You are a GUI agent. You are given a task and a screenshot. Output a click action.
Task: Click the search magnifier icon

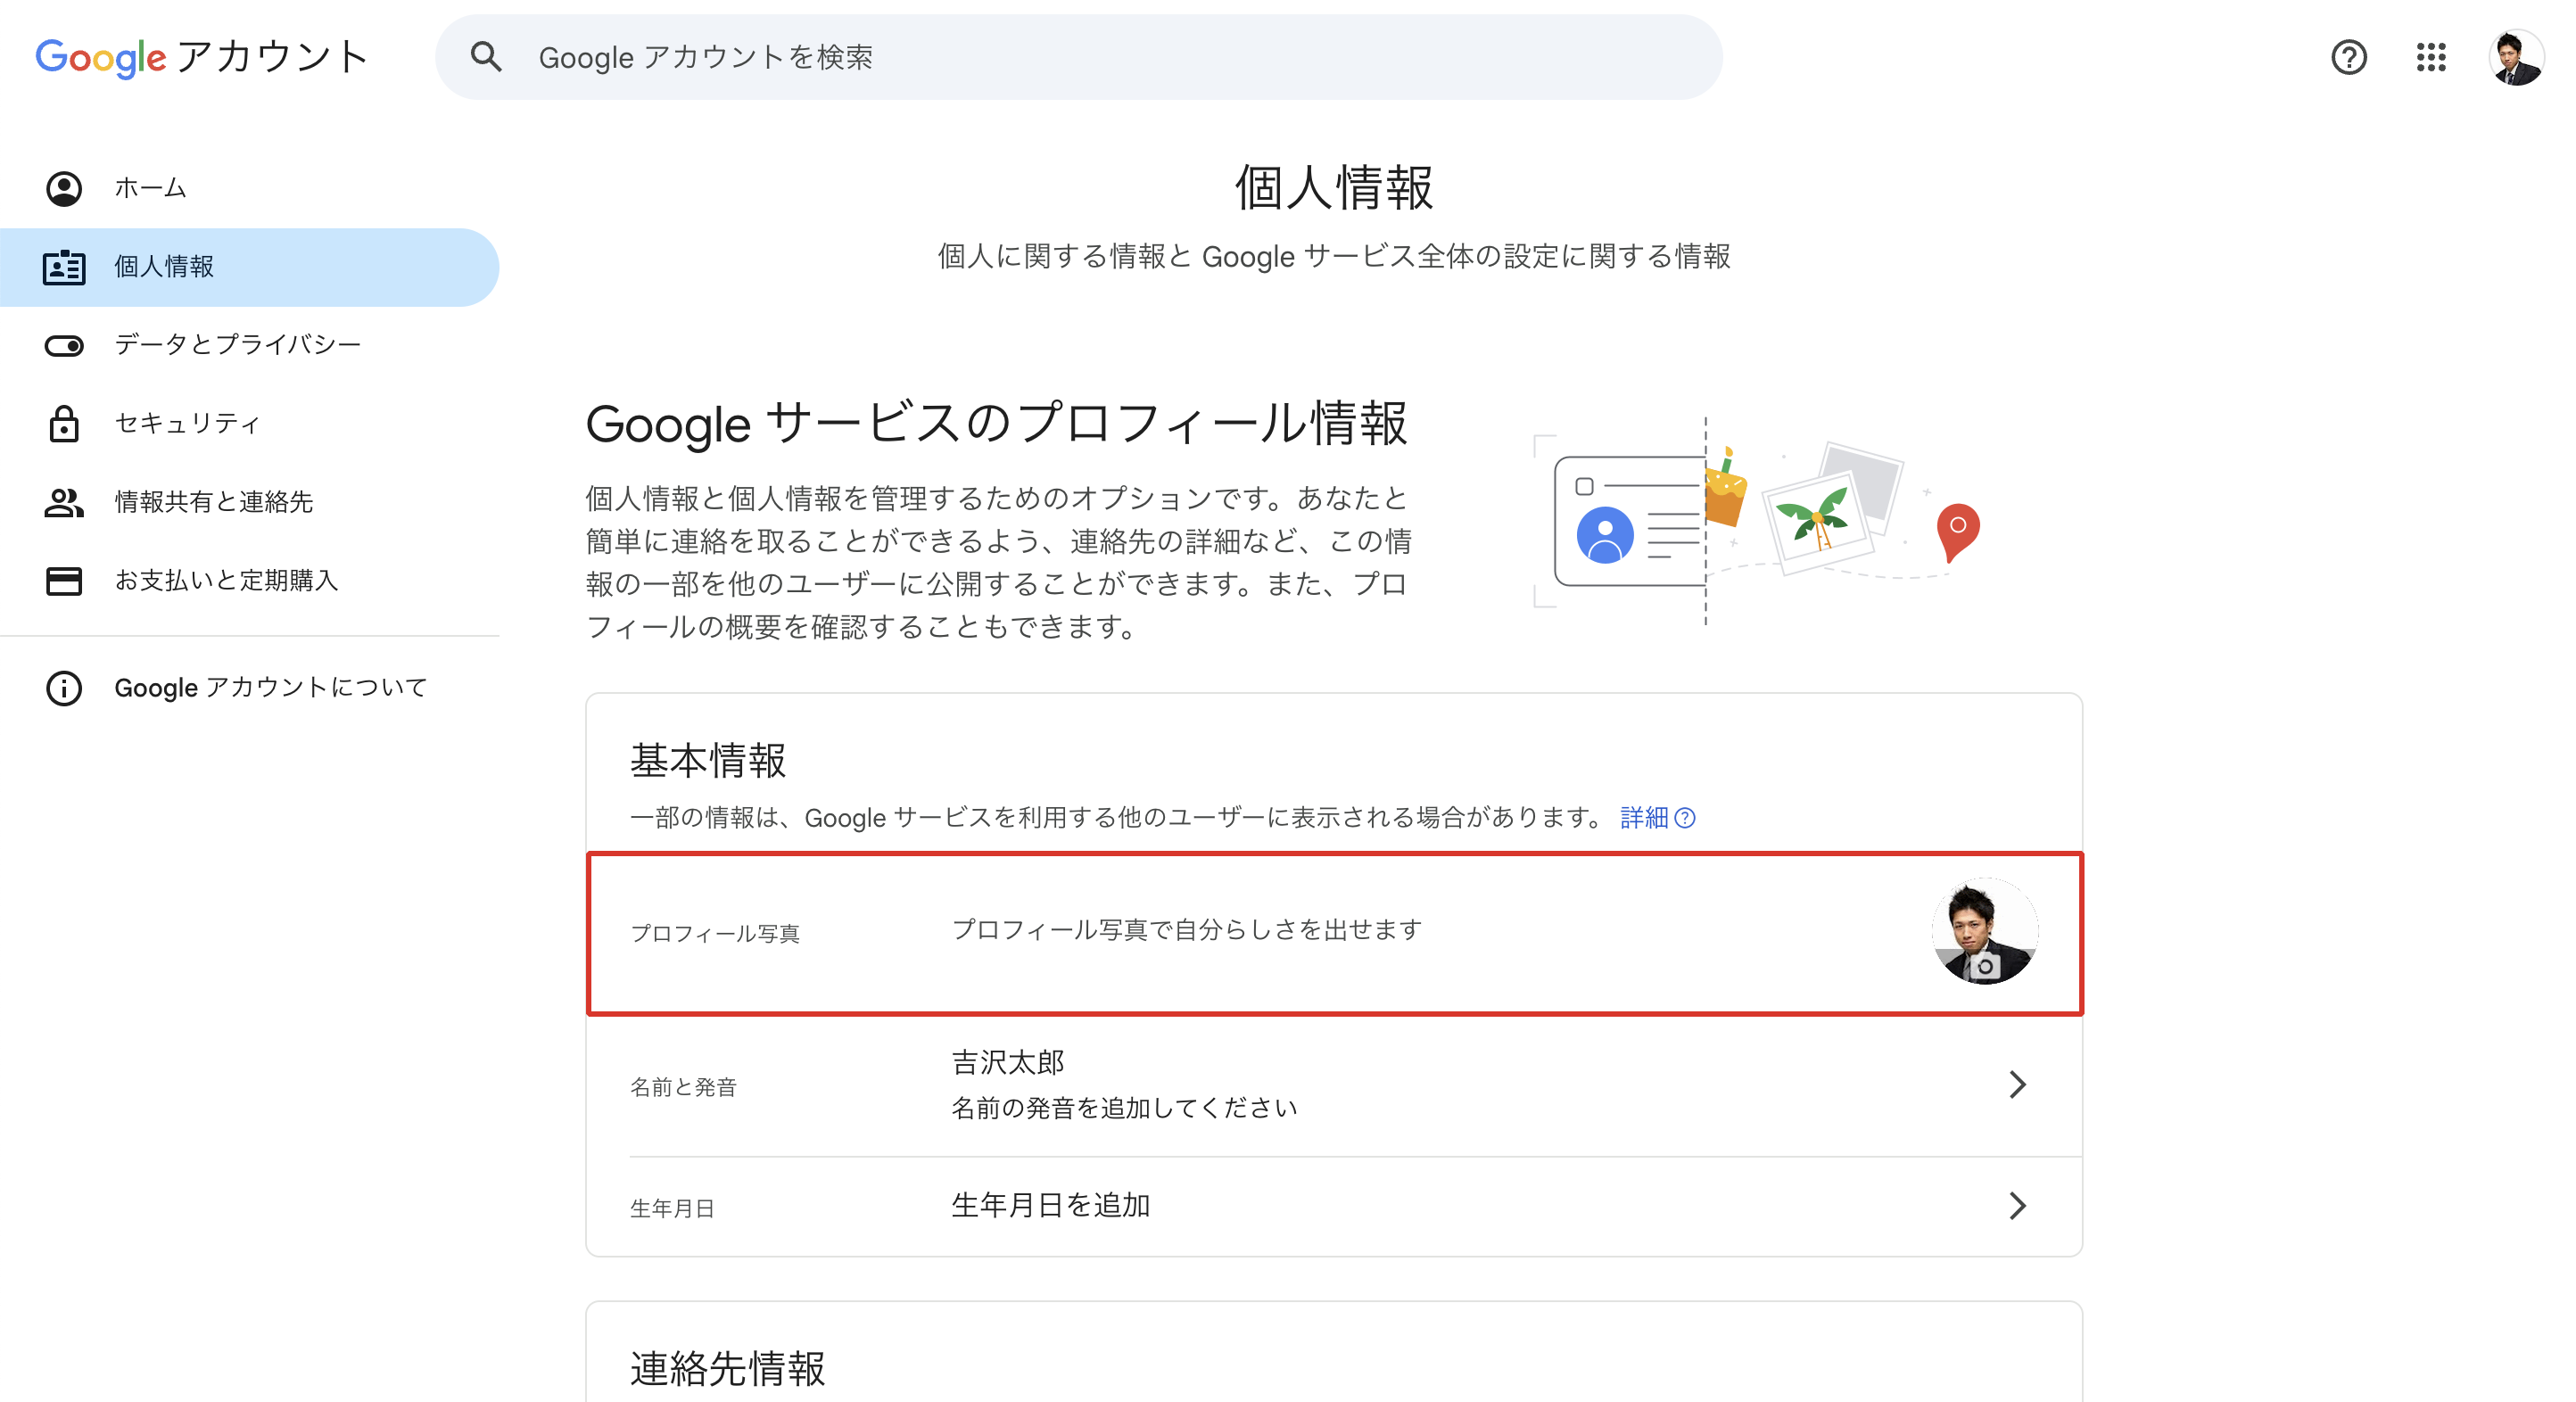pyautogui.click(x=486, y=57)
